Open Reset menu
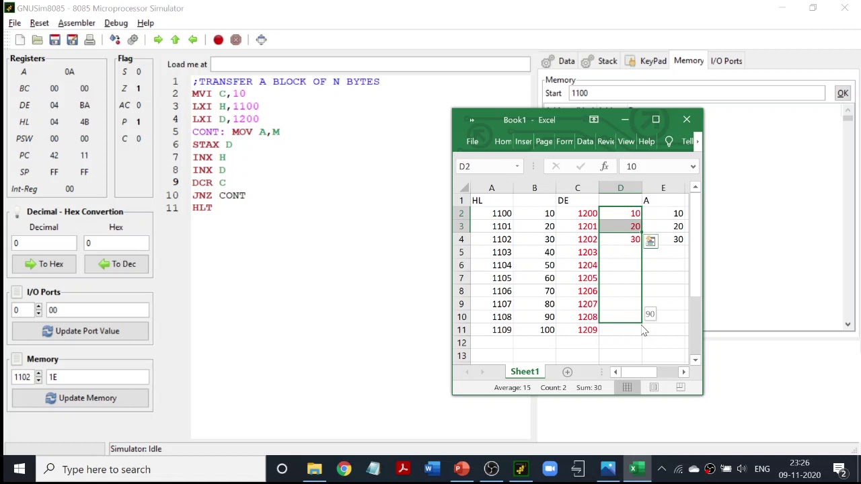Viewport: 861px width, 484px height. [x=39, y=23]
